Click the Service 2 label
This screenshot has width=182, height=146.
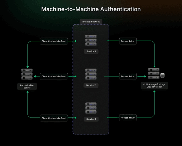click(91, 85)
